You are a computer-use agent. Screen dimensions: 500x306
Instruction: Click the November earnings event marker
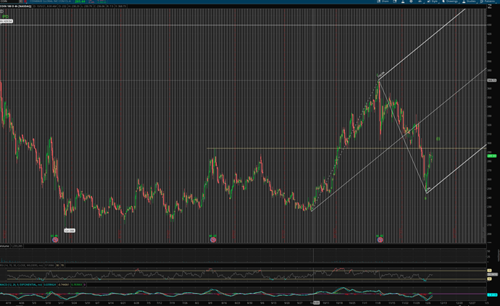tap(380, 239)
